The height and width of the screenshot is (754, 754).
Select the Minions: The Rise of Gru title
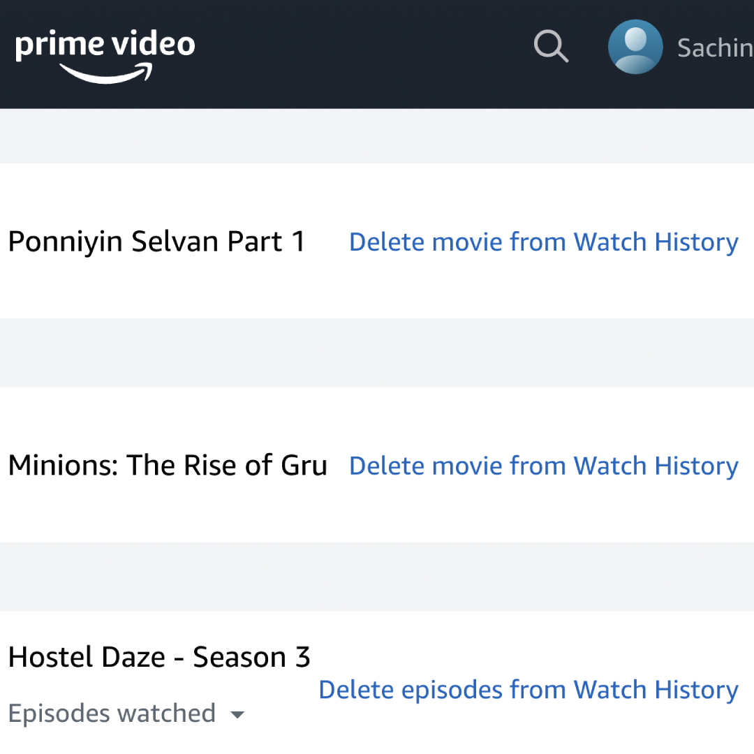pos(168,466)
